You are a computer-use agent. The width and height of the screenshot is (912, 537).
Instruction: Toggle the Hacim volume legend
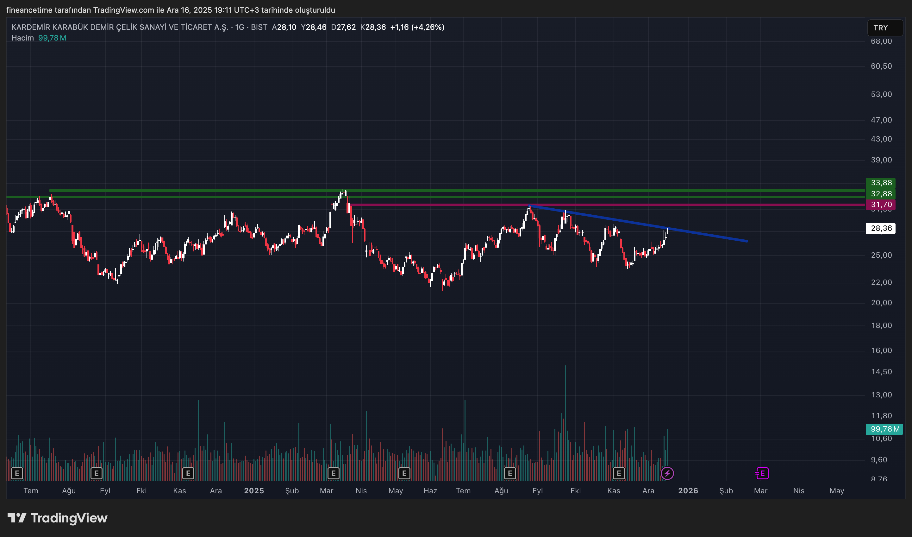[x=22, y=37]
